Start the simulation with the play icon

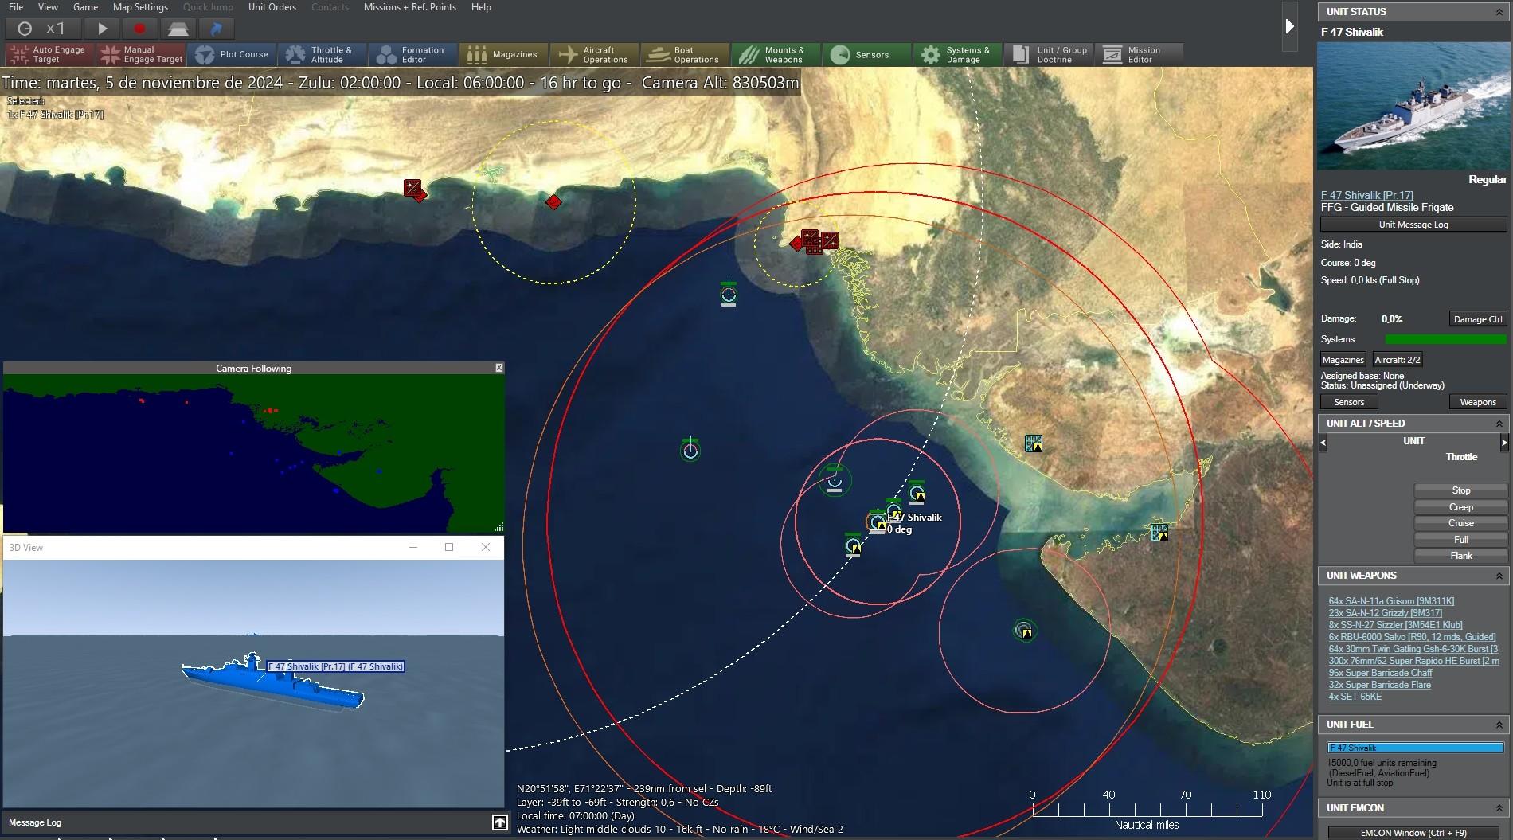[101, 29]
